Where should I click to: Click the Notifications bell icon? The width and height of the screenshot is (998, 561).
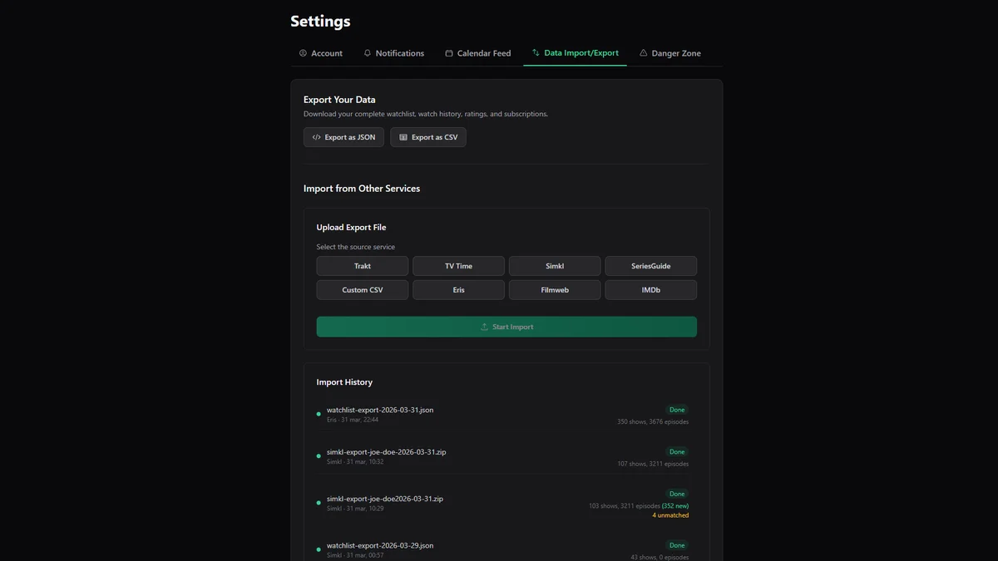click(368, 53)
